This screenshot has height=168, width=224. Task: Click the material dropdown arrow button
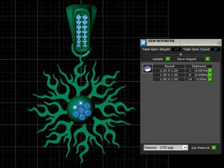click(x=185, y=147)
